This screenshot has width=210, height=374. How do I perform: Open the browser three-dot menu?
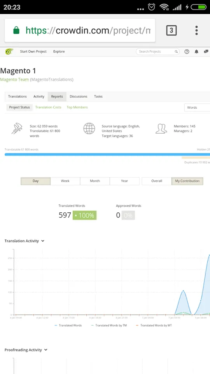coord(196,30)
